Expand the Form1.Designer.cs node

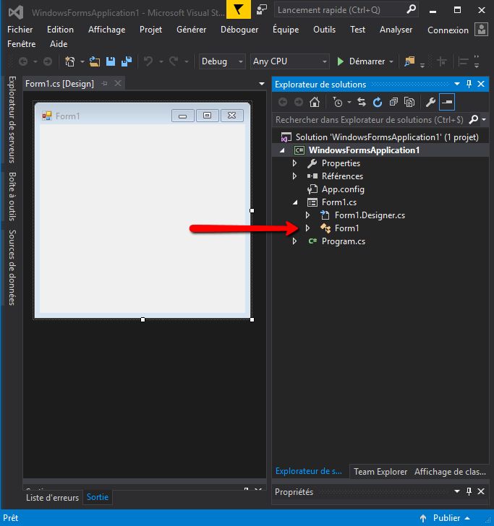pos(307,215)
